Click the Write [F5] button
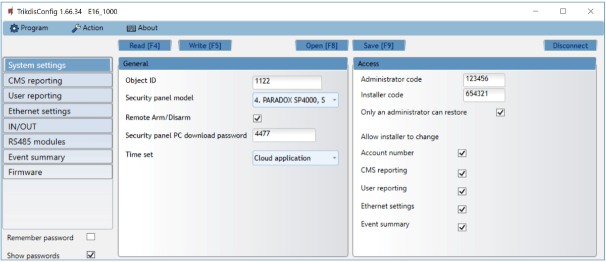Screen dimensions: 606x262 205,45
